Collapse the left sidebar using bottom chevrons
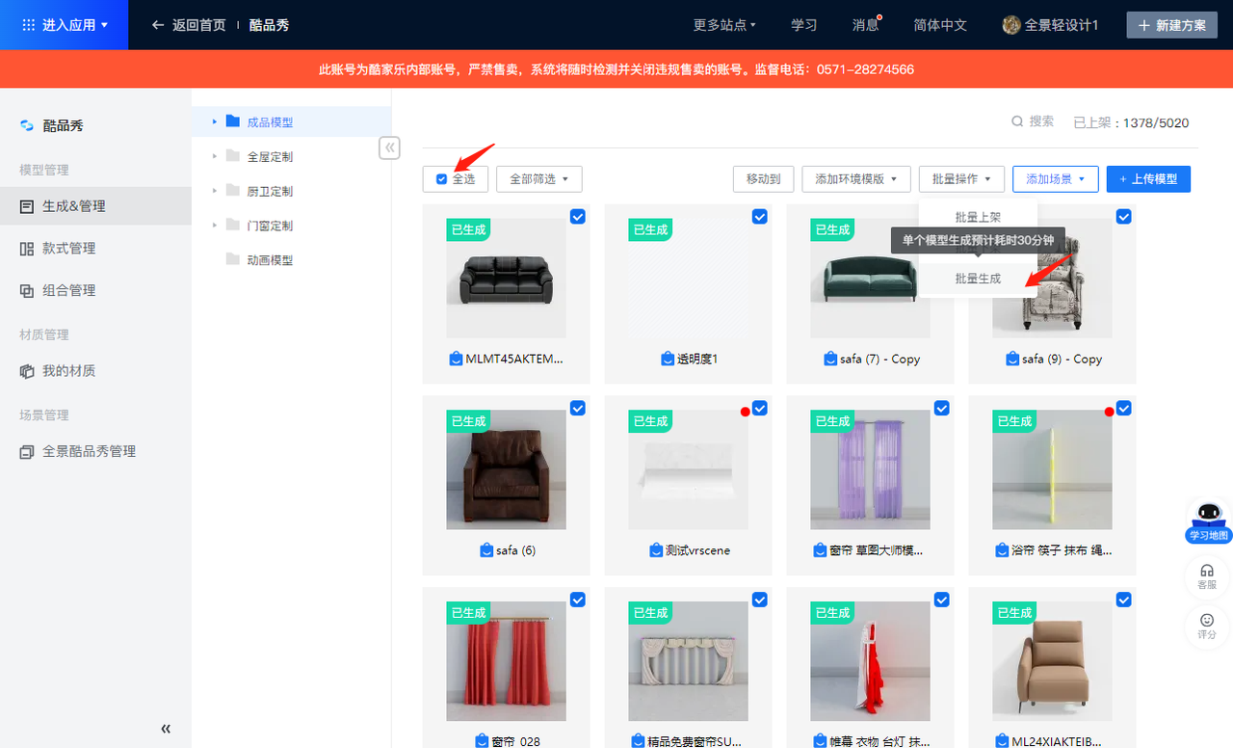Image resolution: width=1233 pixels, height=748 pixels. [x=166, y=729]
